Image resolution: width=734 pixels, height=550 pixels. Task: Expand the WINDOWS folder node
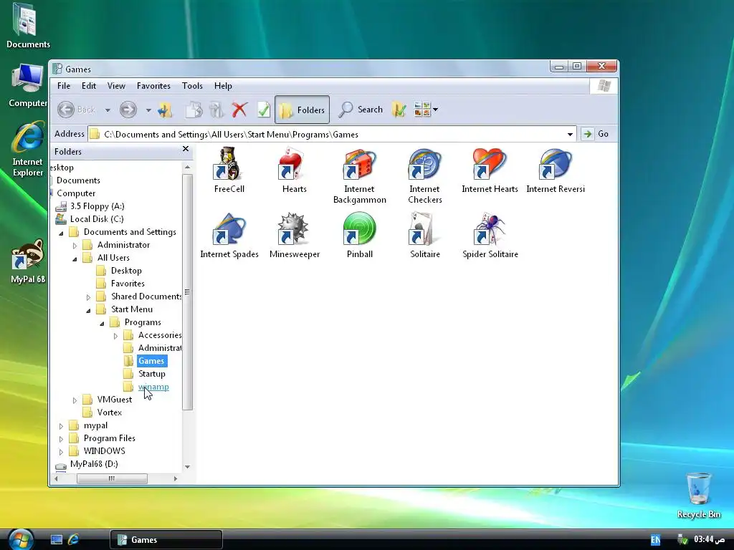[61, 452]
